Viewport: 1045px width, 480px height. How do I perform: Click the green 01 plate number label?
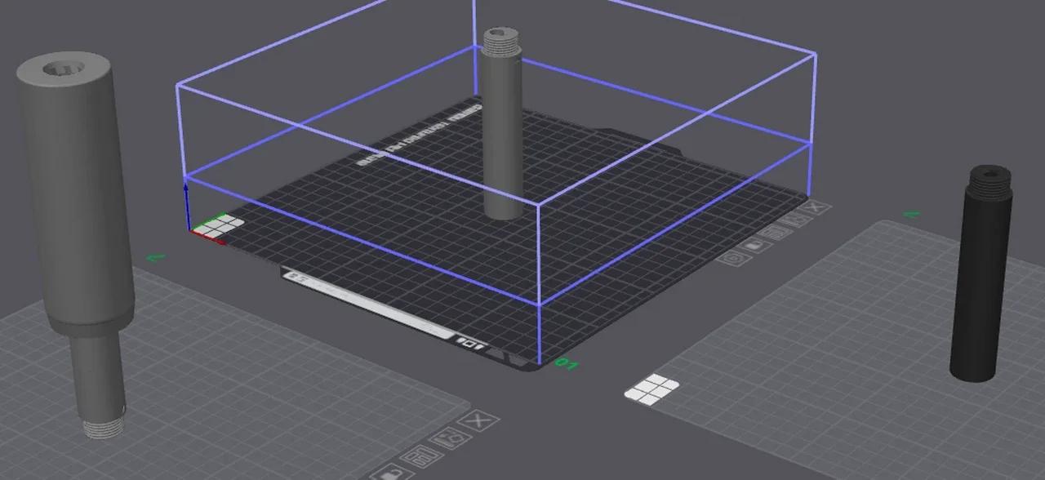(x=566, y=362)
